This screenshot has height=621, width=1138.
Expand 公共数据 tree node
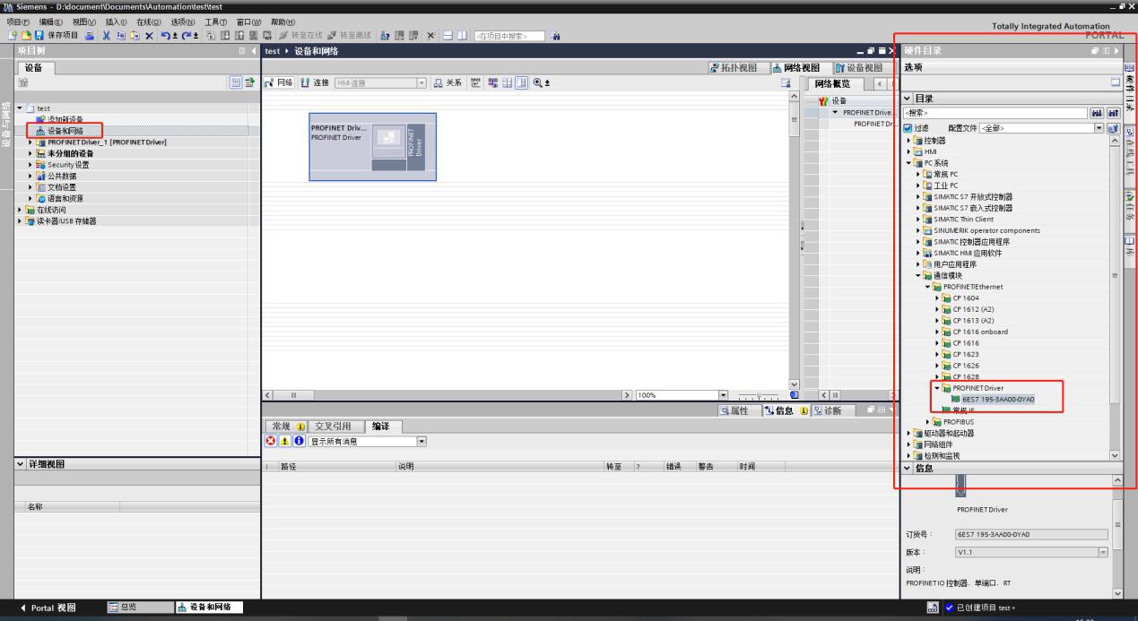[x=31, y=176]
